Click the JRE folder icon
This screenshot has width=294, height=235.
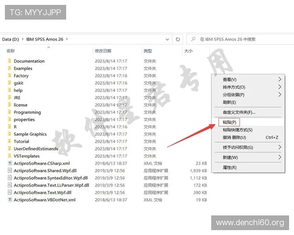pyautogui.click(x=9, y=97)
